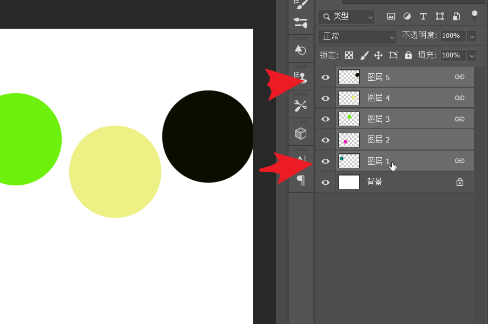Hide 图层 5 with its eye icon
This screenshot has width=488, height=324.
click(x=326, y=77)
